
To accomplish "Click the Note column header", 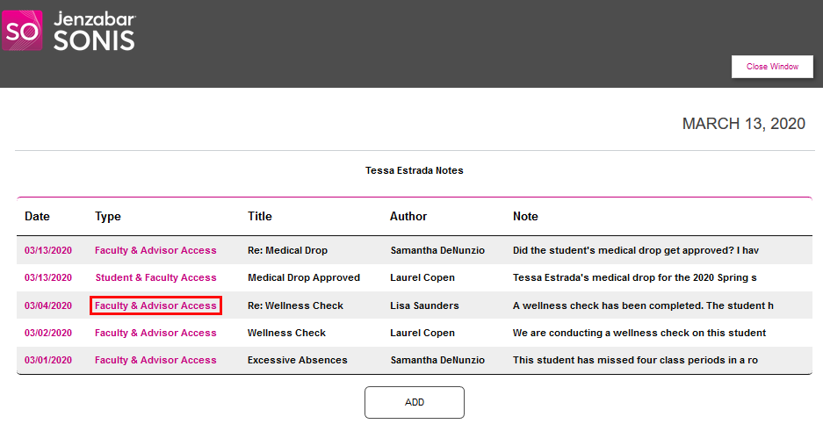I will tap(525, 217).
